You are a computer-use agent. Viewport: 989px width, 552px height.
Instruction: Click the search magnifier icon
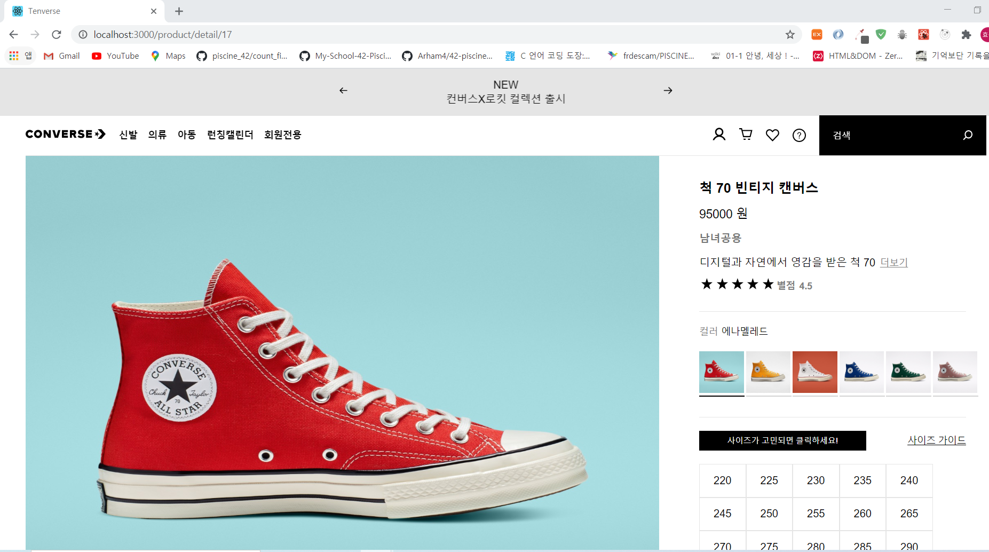[x=967, y=135]
